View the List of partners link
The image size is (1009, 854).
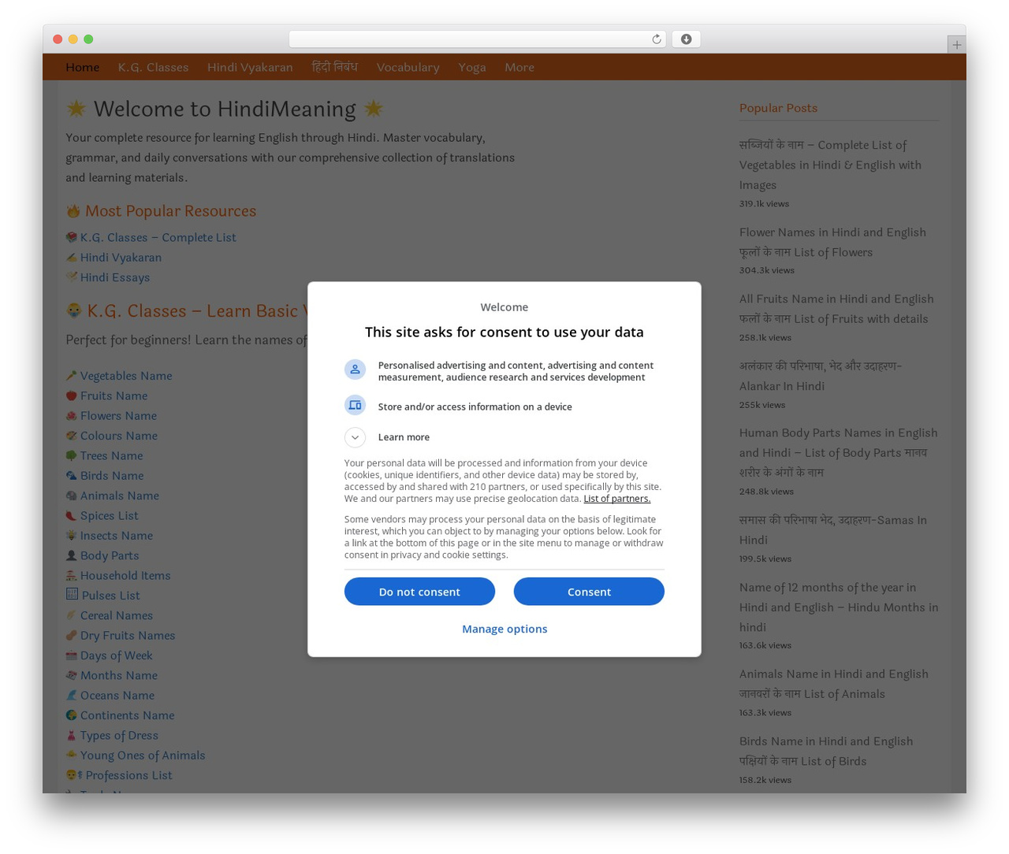(x=617, y=499)
